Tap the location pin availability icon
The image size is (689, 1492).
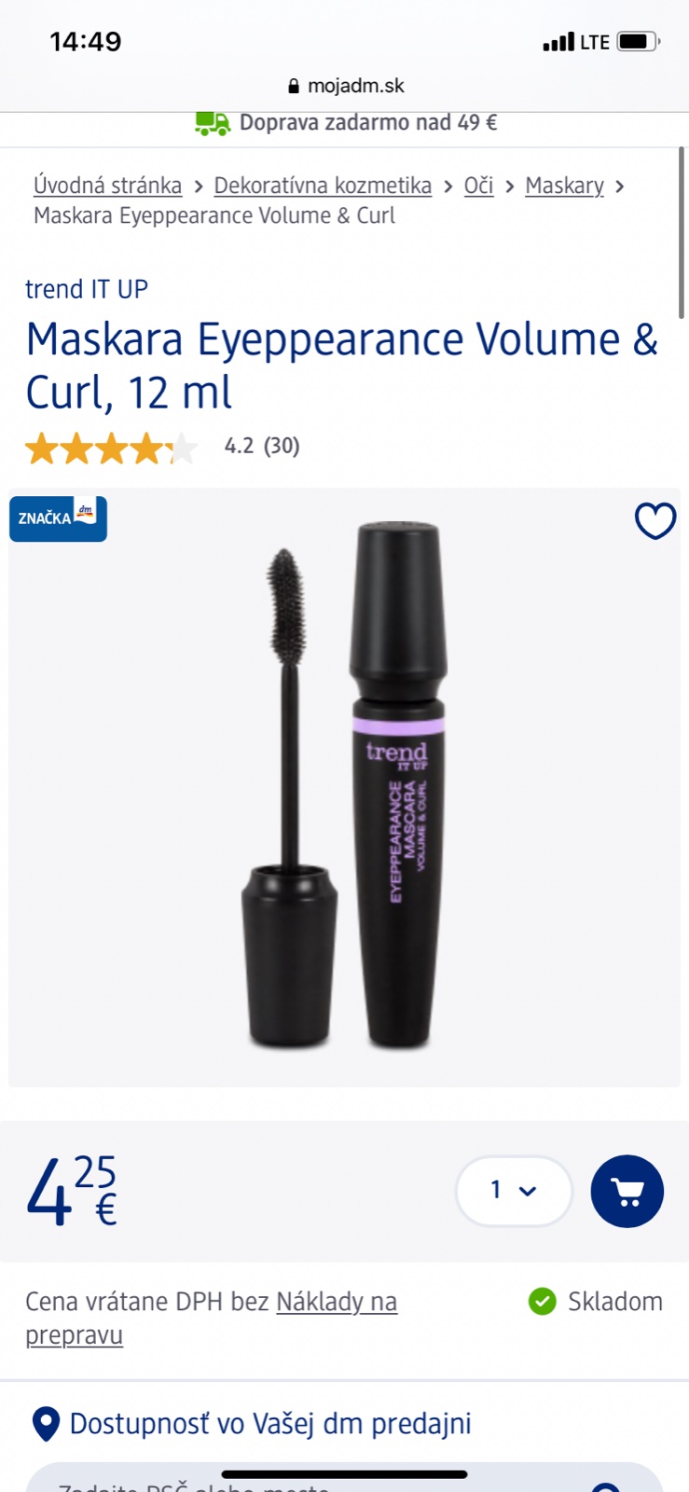(x=46, y=1424)
